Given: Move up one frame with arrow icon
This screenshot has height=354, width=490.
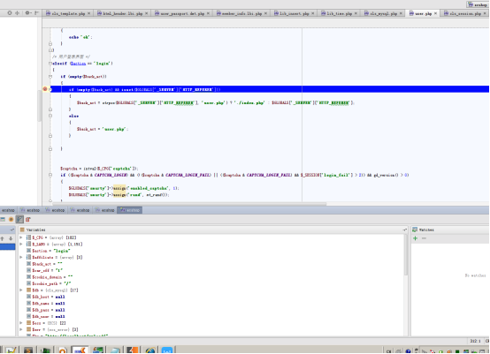Looking at the screenshot, I should point(3,238).
